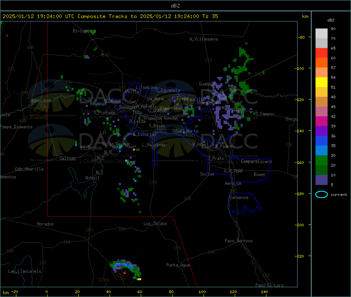Image resolution: width=351 pixels, height=297 pixels.
Task: Click the 'dBZ' title at top
Action: point(175,6)
